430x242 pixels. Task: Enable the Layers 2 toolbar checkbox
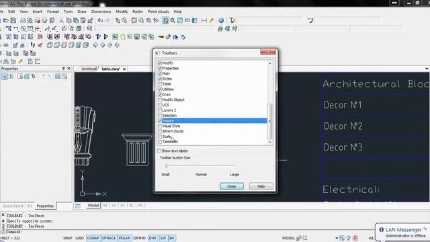coord(160,110)
